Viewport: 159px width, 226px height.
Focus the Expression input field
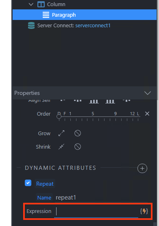[96, 211]
